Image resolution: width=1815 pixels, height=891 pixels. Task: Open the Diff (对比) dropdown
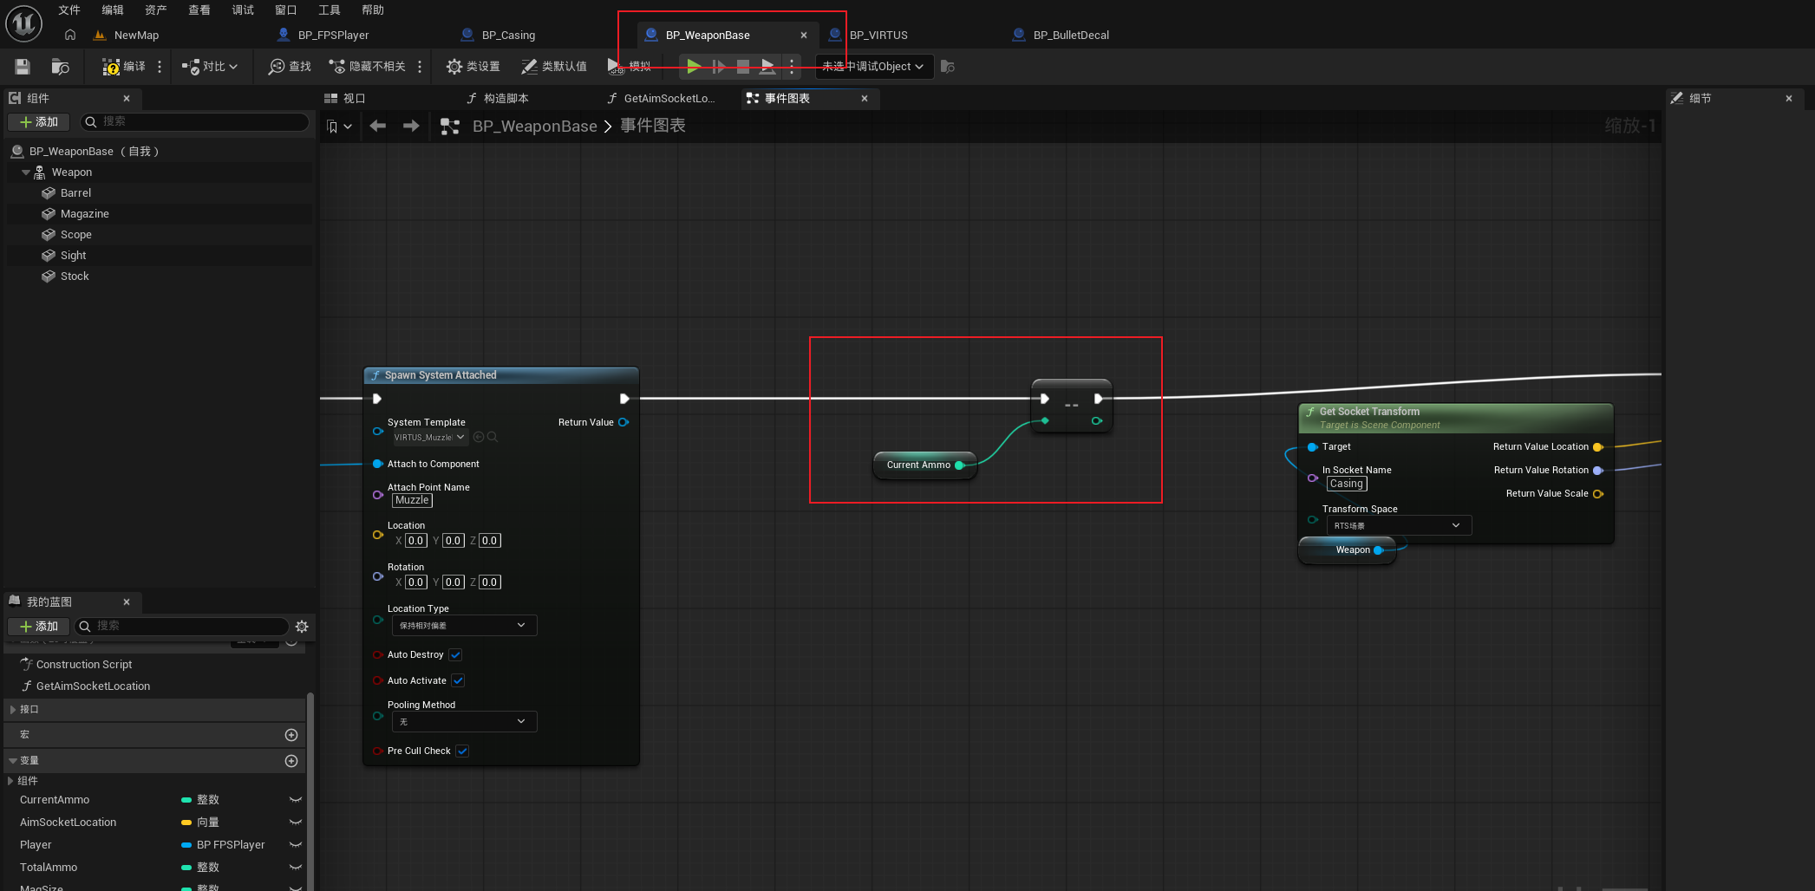[x=210, y=67]
